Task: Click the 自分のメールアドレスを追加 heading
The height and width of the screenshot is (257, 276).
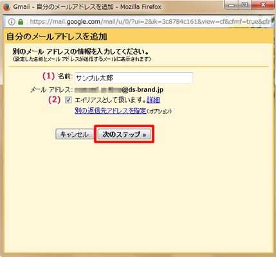Action: coord(57,37)
